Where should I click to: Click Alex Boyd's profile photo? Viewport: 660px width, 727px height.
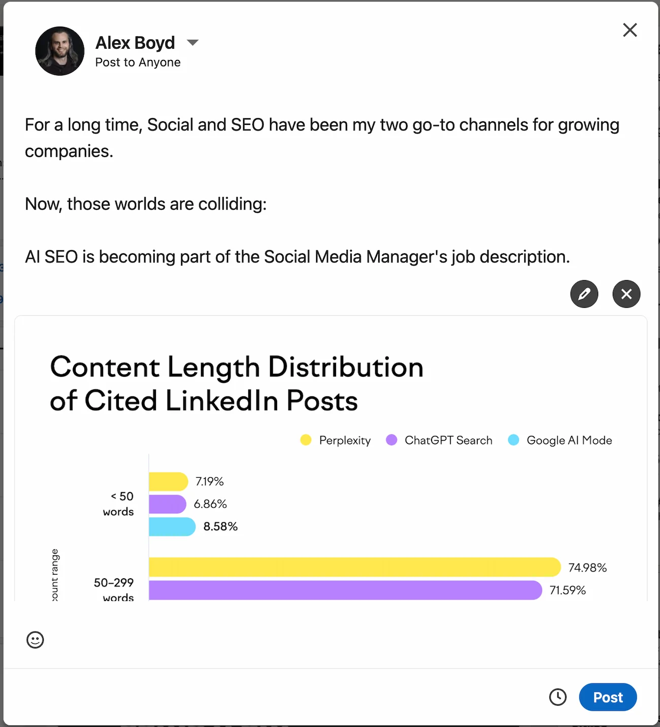59,51
